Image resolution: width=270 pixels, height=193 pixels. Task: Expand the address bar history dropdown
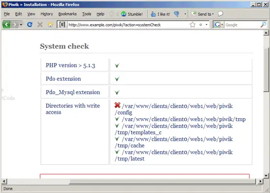[207, 25]
